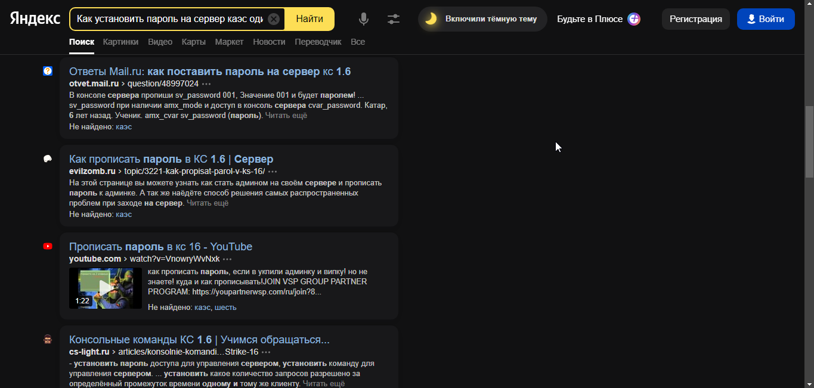The height and width of the screenshot is (388, 814).
Task: Open the cs-light.ru result favicon
Action: 48,339
